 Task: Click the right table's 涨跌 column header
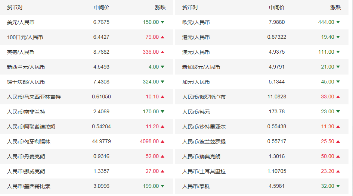tap(335, 7)
